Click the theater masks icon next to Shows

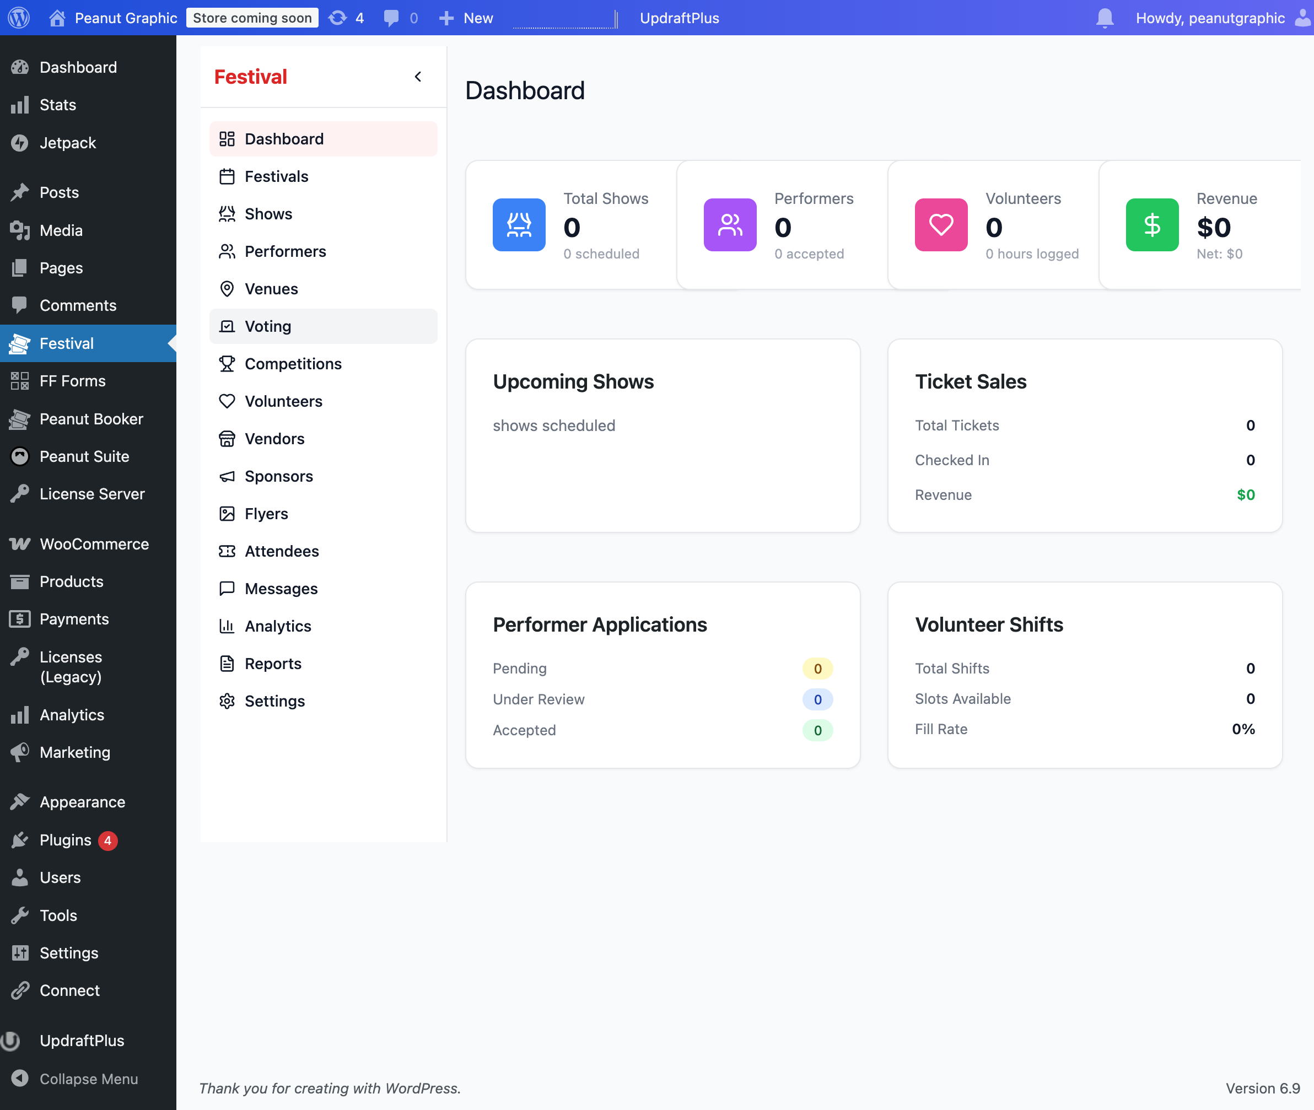point(227,214)
